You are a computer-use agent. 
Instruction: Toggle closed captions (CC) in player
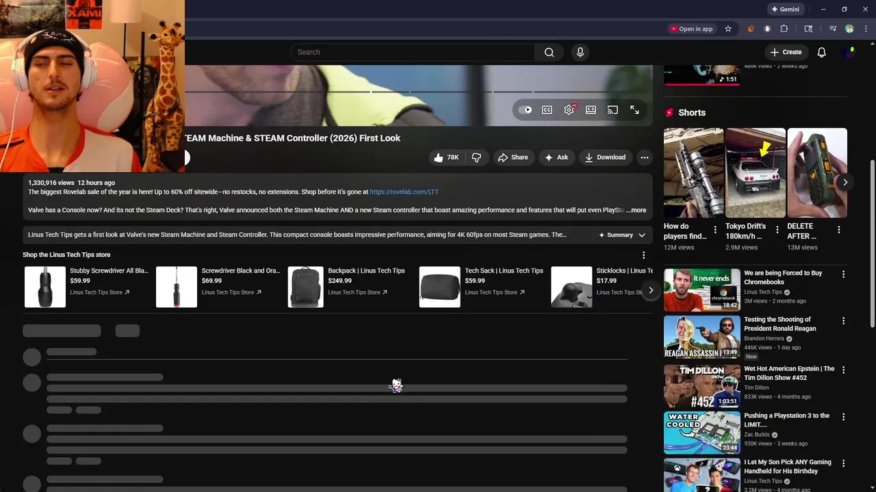(547, 110)
